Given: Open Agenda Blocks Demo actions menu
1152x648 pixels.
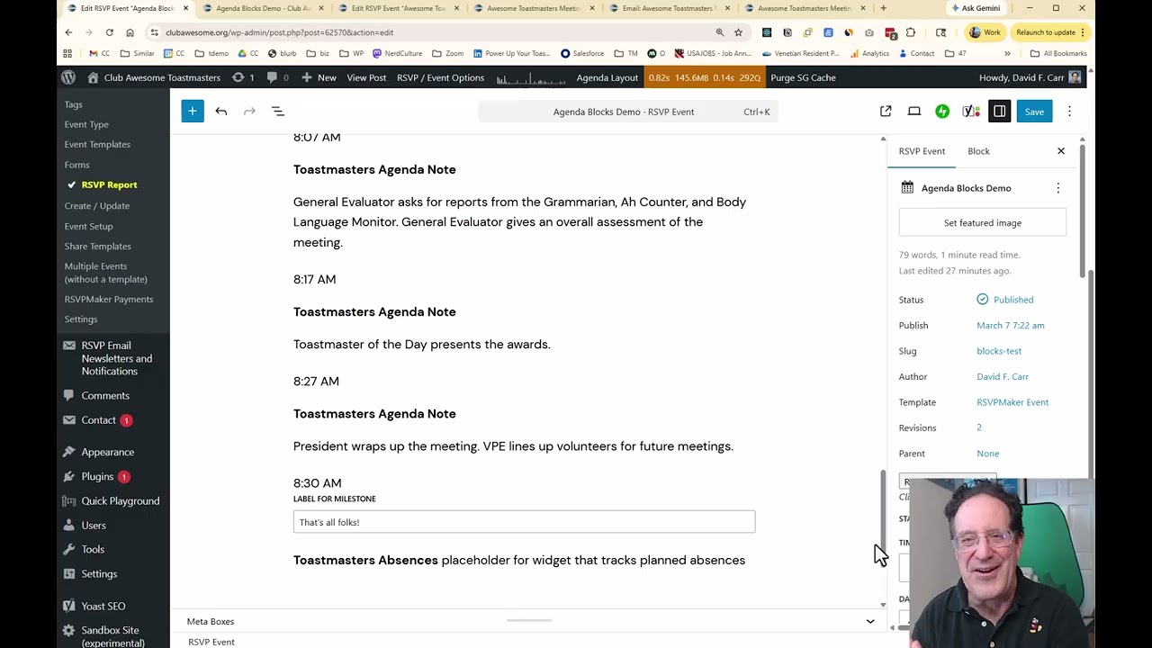Looking at the screenshot, I should coord(1058,188).
